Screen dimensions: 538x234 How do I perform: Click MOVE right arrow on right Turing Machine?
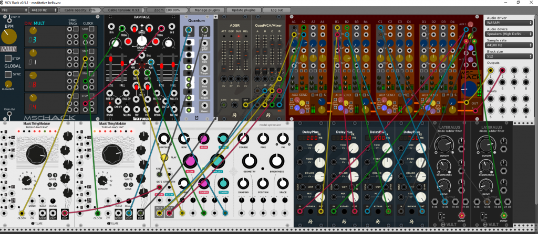point(131,185)
